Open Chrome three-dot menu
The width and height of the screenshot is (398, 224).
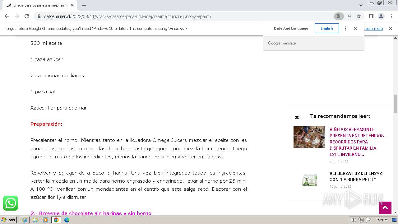tap(391, 16)
